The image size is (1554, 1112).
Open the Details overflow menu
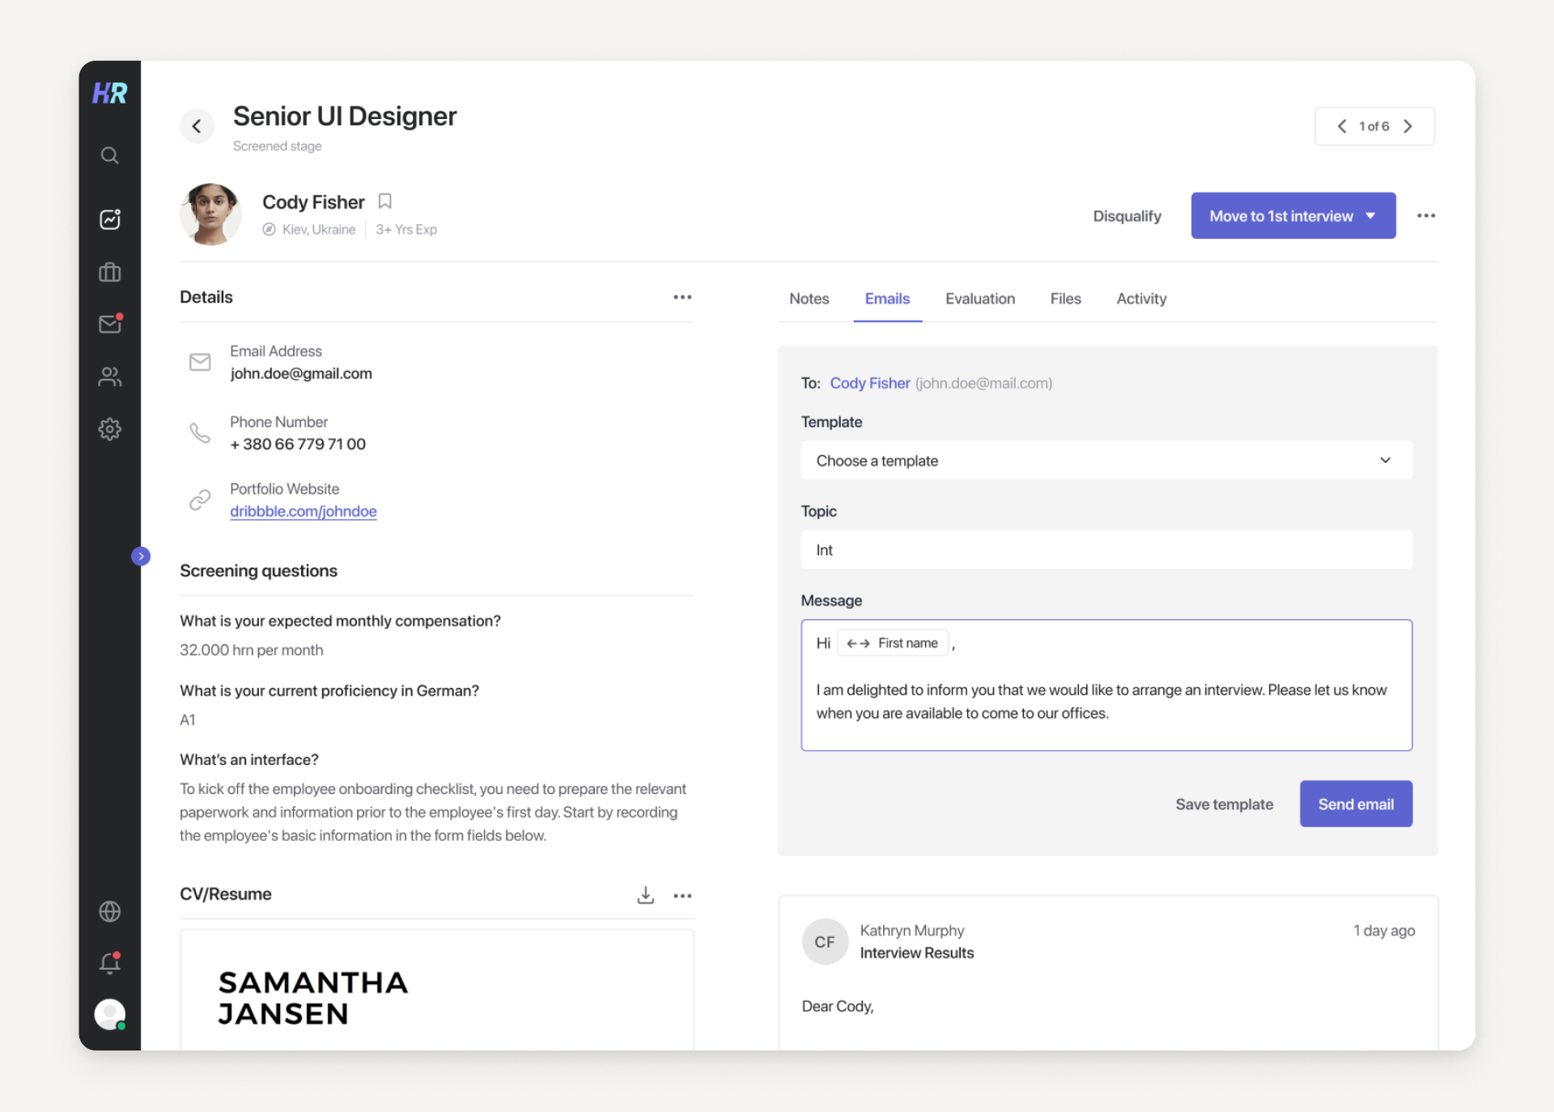point(682,297)
